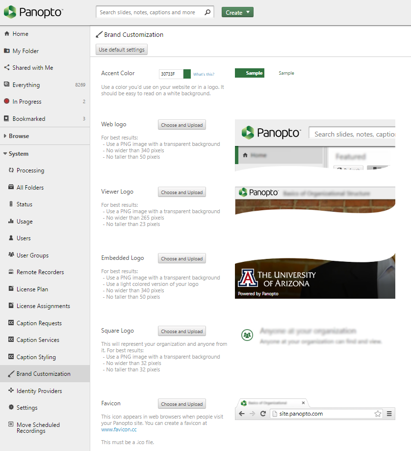Click Choose and Upload for Embedded Logo
Screen dimensions: 411x451
click(182, 258)
